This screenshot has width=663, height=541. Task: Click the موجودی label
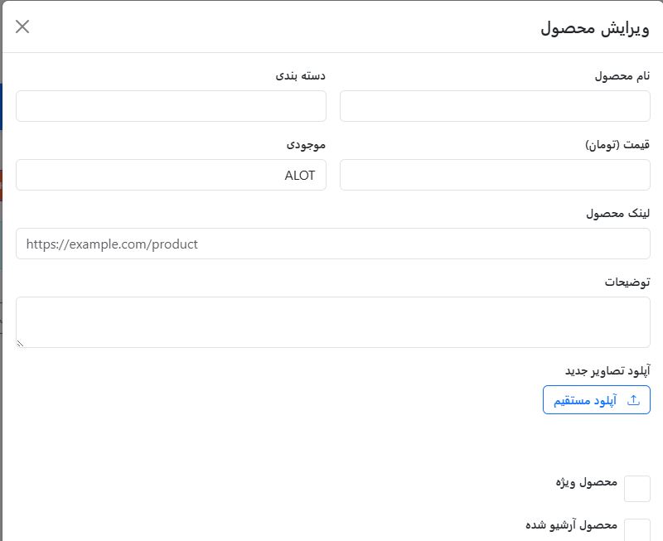[x=307, y=145]
